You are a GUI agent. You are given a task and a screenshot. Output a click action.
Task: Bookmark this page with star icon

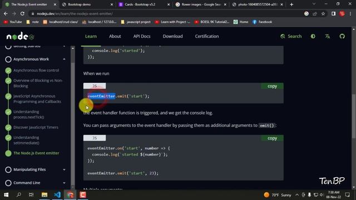323,13
